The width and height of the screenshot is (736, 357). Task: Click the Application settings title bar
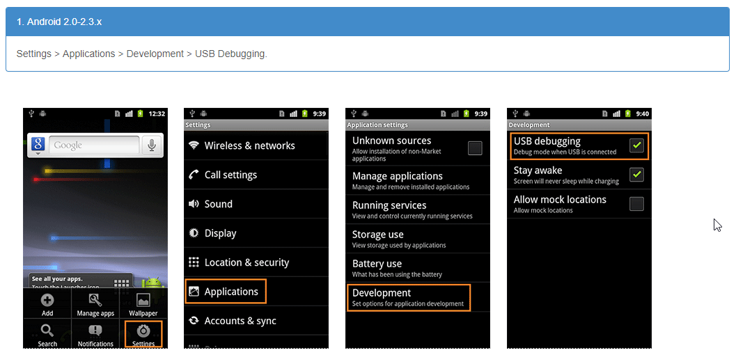pos(418,125)
